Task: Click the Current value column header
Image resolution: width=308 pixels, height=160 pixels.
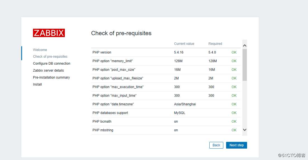Action: click(x=184, y=44)
